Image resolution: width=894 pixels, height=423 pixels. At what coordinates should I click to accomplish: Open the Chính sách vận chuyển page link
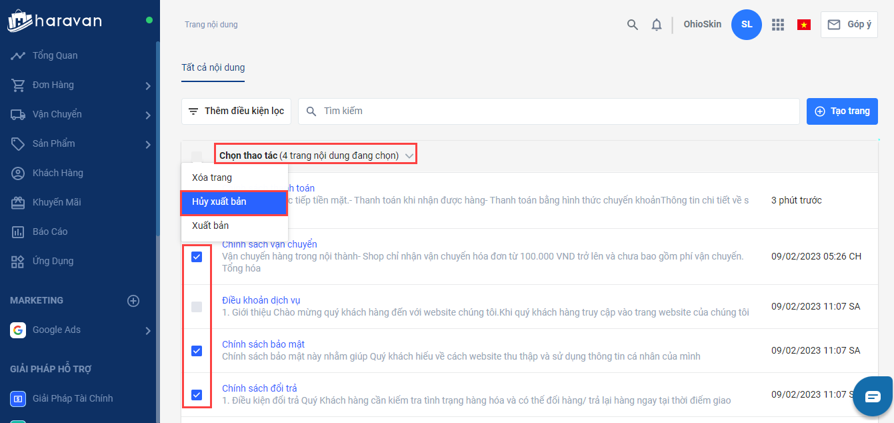269,244
